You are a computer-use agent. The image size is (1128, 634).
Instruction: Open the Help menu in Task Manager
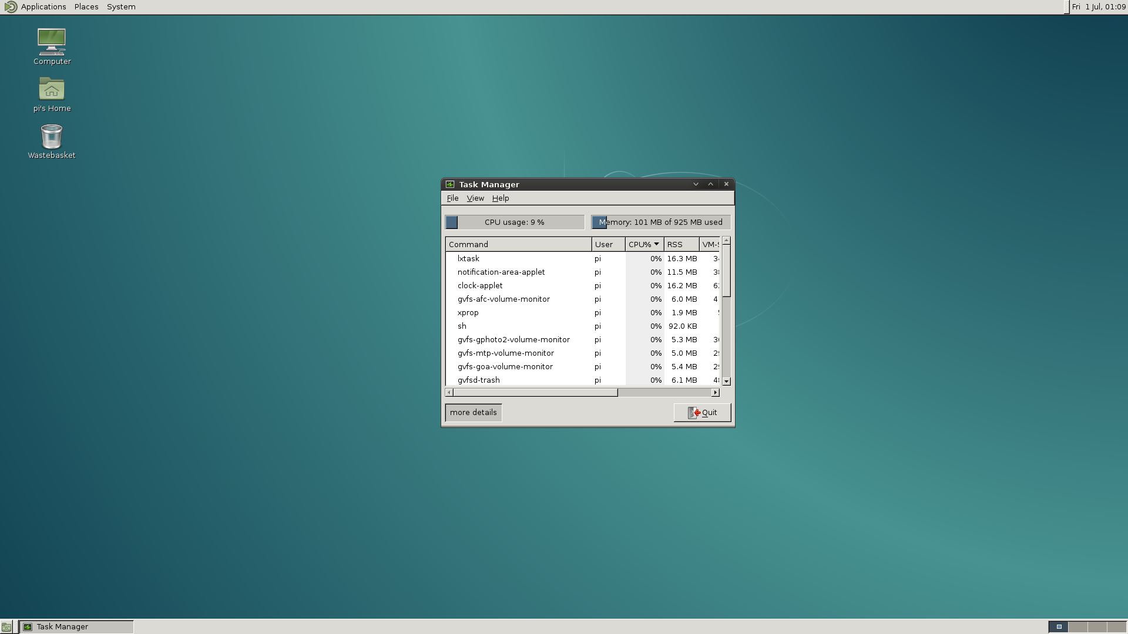pos(501,198)
